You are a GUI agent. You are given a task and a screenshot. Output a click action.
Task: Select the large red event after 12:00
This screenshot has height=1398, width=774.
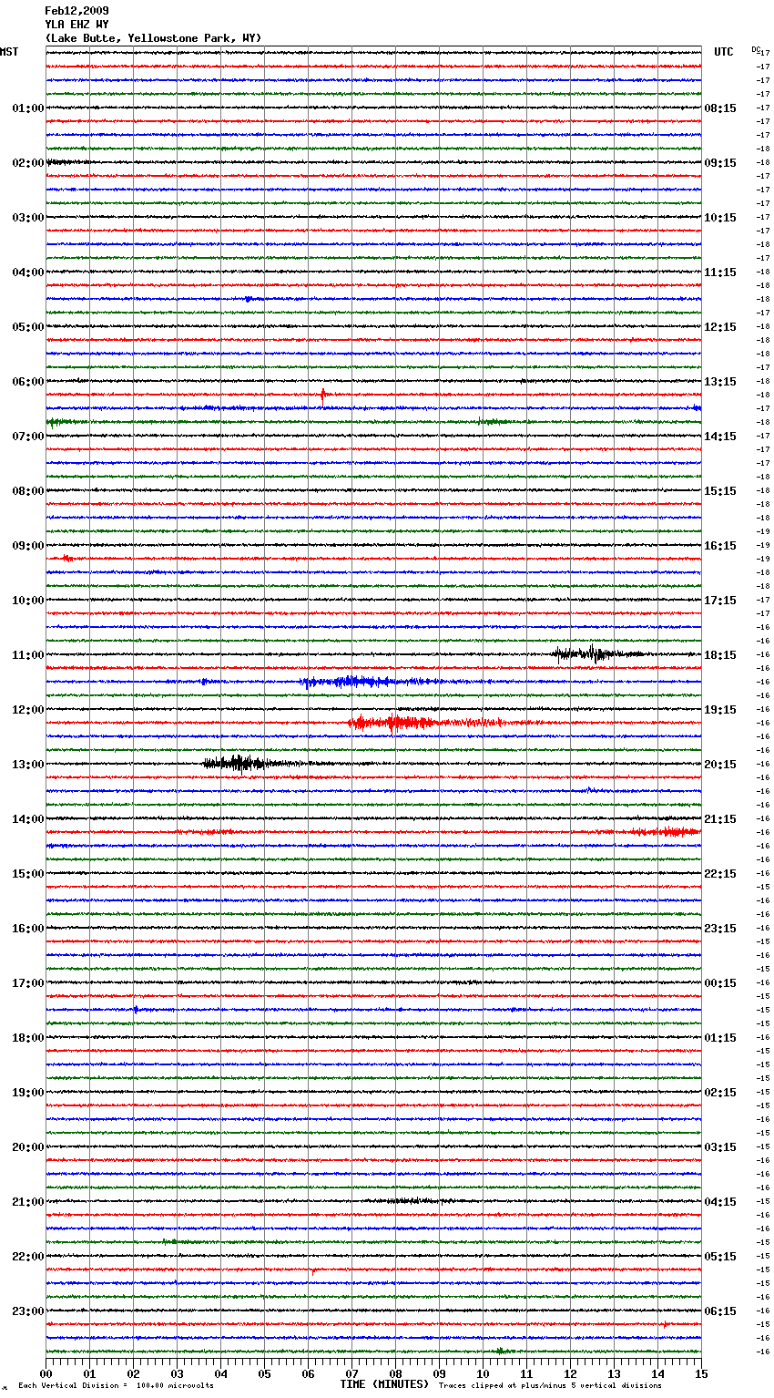click(x=392, y=723)
